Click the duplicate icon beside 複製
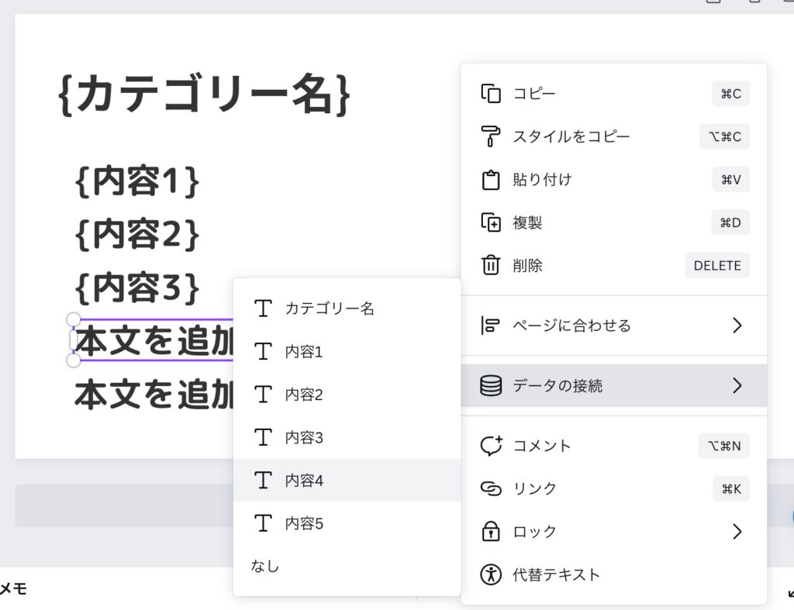The height and width of the screenshot is (610, 794). click(491, 223)
